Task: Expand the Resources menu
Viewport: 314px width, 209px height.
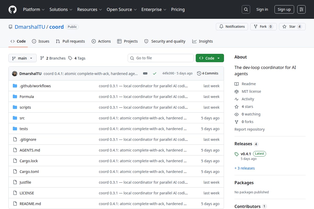Action: (x=89, y=9)
